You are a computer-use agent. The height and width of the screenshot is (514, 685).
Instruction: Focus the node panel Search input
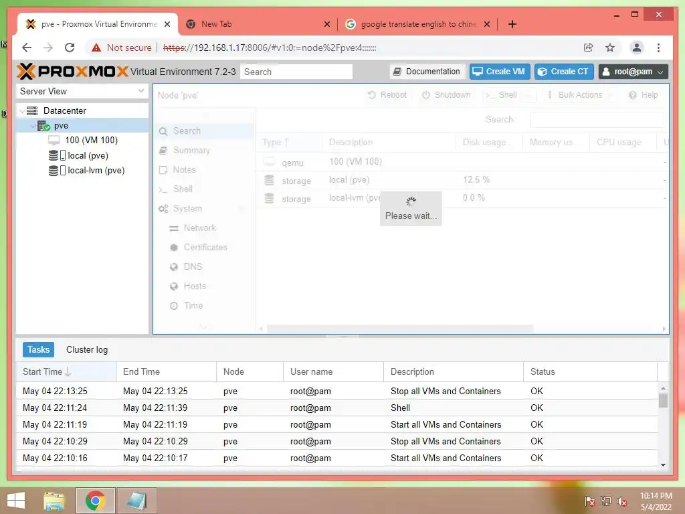pos(597,119)
